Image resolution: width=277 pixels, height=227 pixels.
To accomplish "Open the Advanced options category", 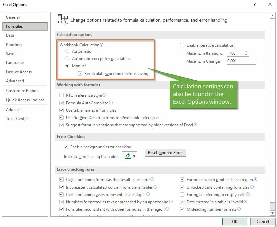I will (x=15, y=81).
